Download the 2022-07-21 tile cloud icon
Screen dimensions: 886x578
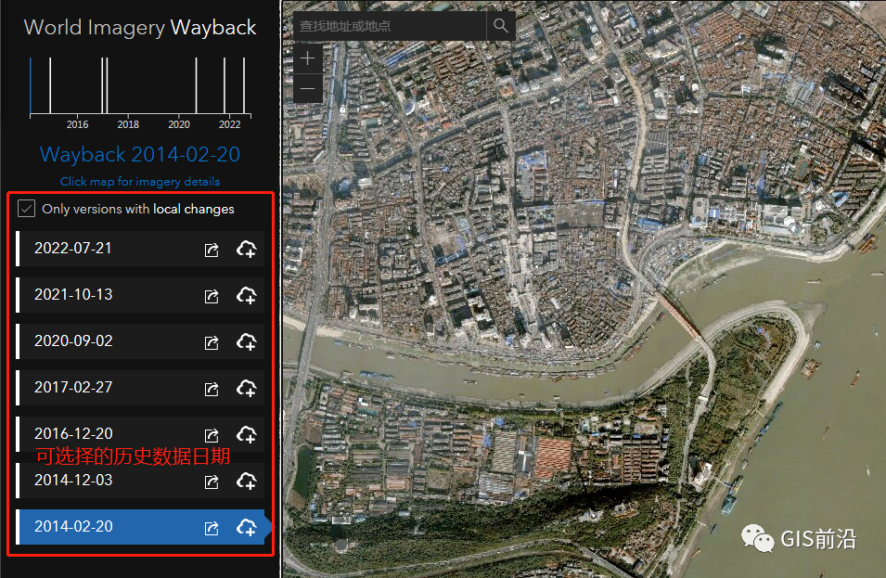click(x=247, y=250)
